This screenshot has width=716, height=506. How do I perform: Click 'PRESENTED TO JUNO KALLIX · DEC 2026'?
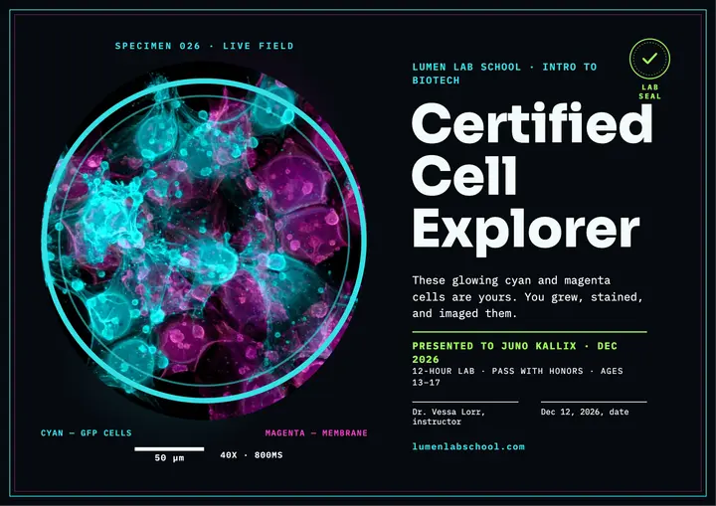(515, 353)
